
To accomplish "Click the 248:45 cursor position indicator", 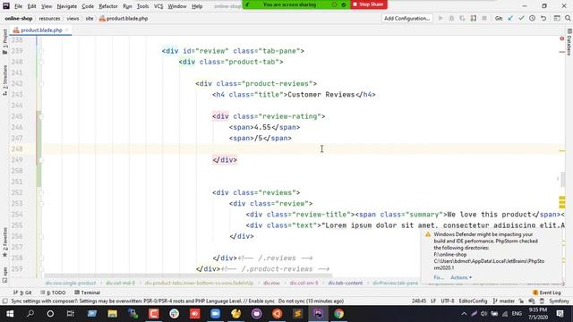I will point(419,301).
